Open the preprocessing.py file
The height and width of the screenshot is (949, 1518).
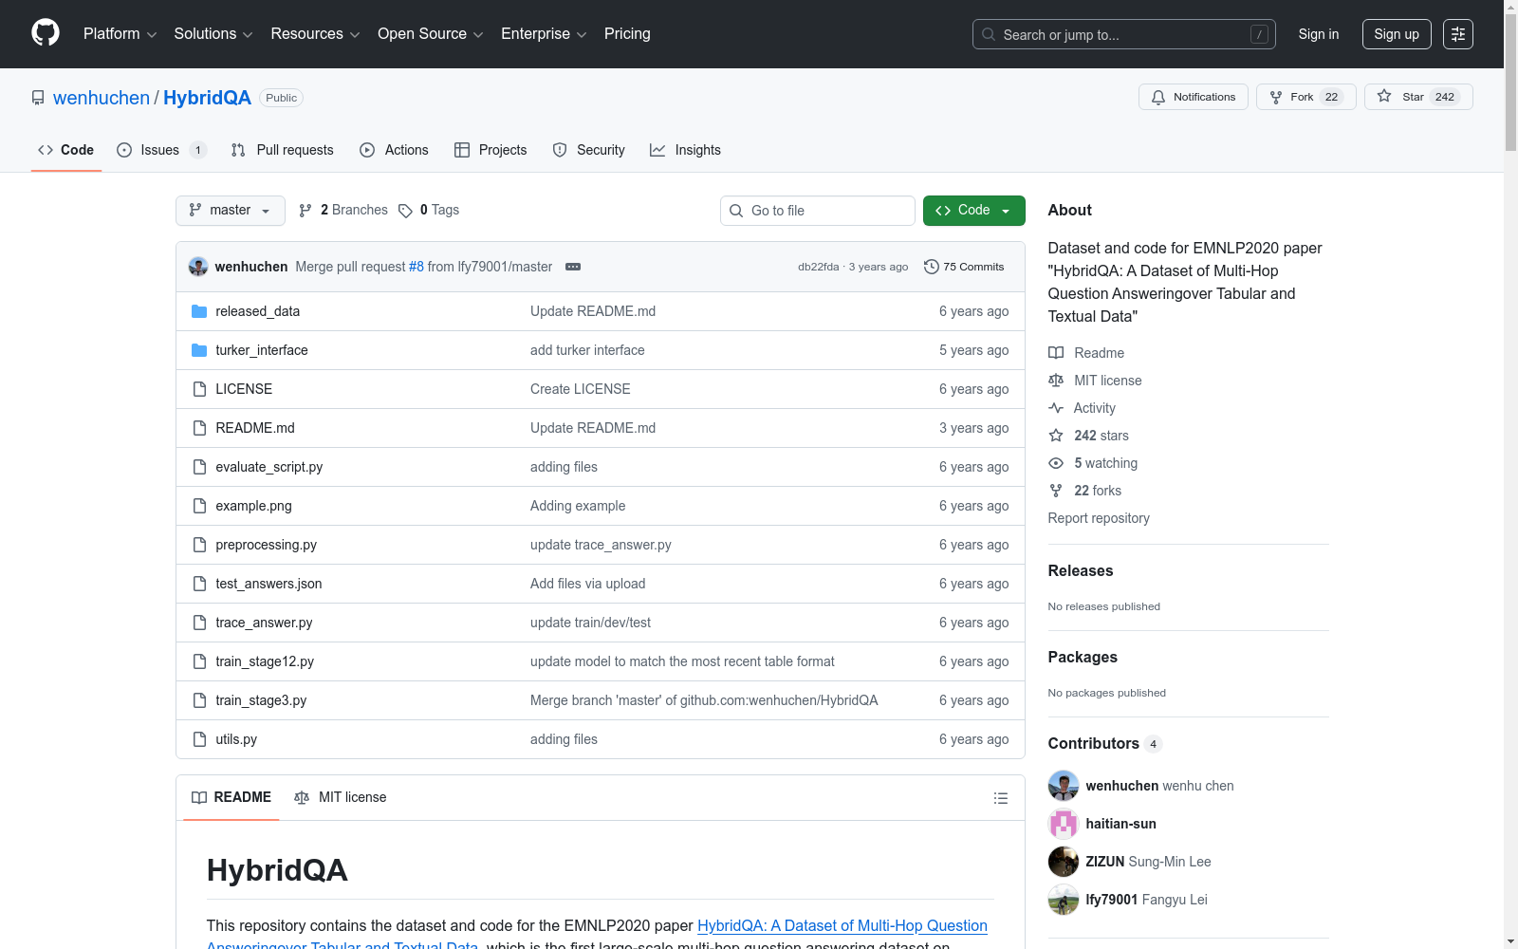(x=267, y=545)
